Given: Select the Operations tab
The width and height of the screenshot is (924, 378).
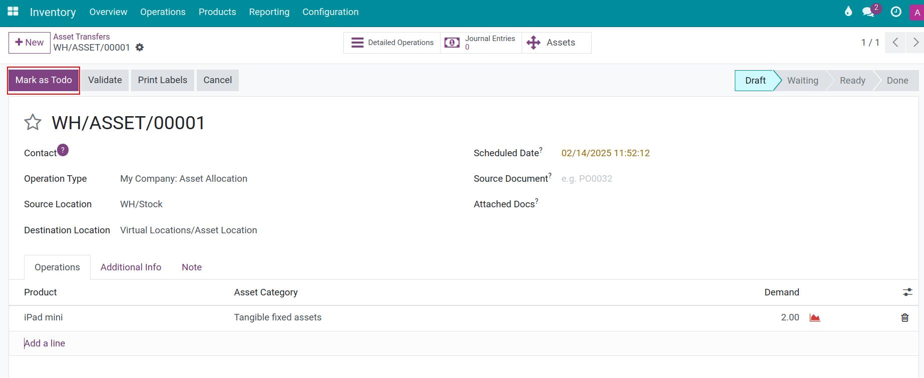Looking at the screenshot, I should (x=57, y=267).
